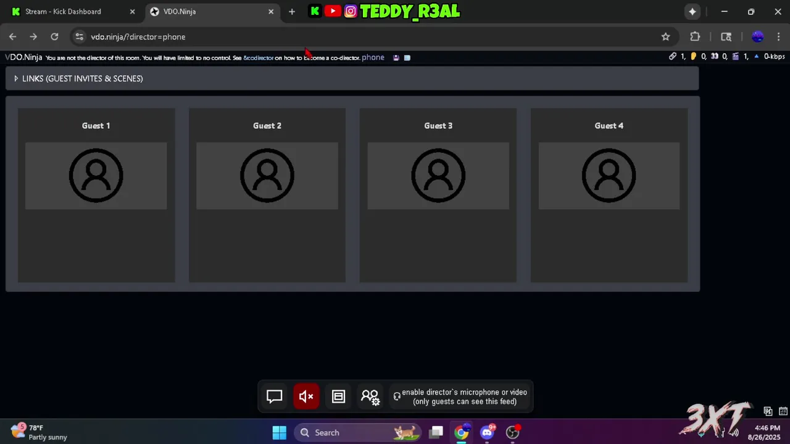Bookmark this page with the star icon
The height and width of the screenshot is (444, 790).
[665, 37]
